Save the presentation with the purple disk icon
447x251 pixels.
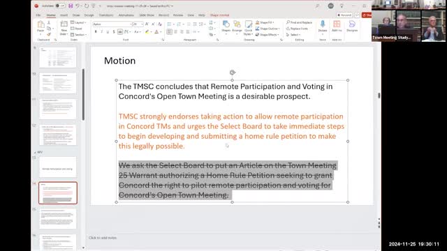[x=71, y=6]
